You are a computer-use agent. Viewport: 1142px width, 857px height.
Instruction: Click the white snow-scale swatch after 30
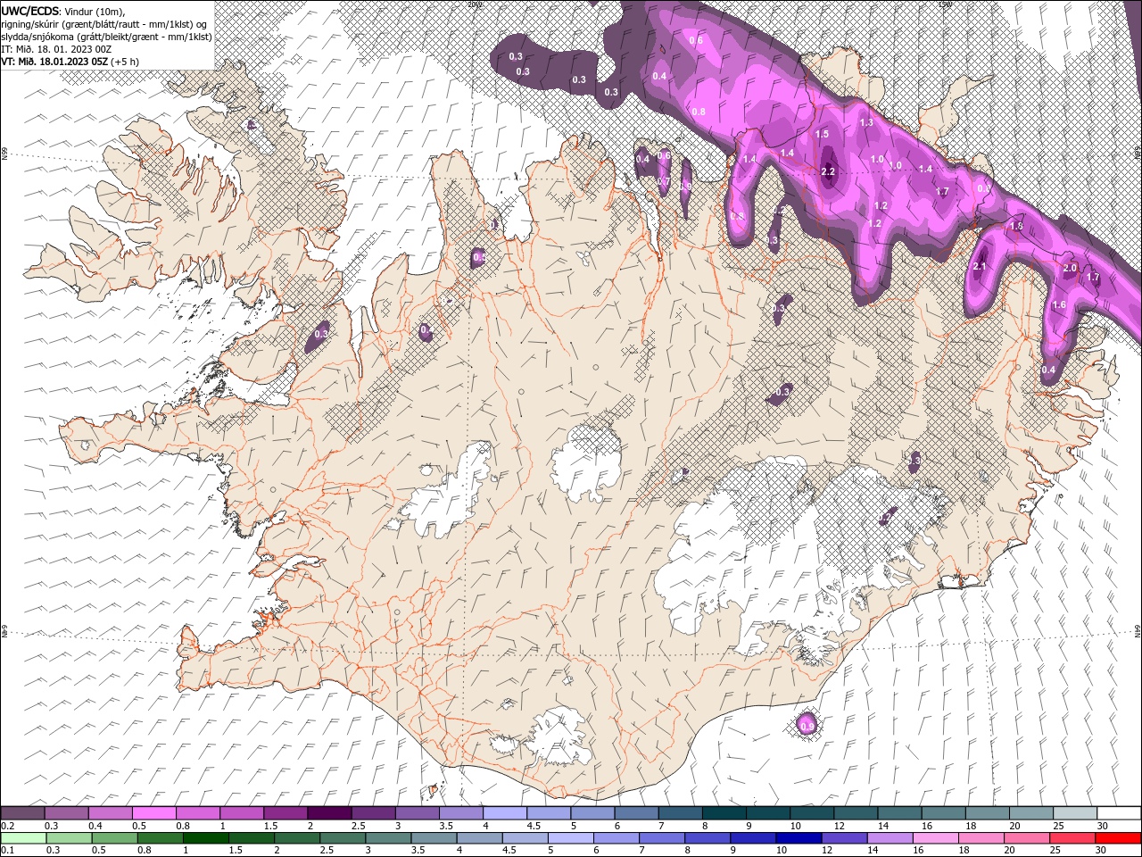tap(1119, 813)
